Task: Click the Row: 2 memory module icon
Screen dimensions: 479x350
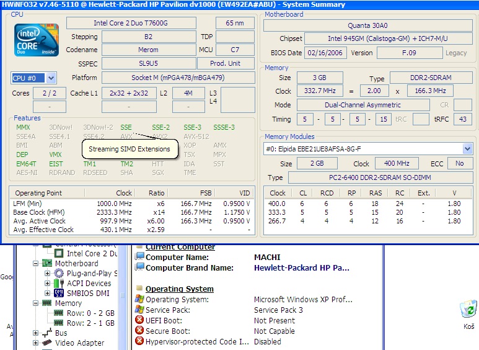Action: 59,323
